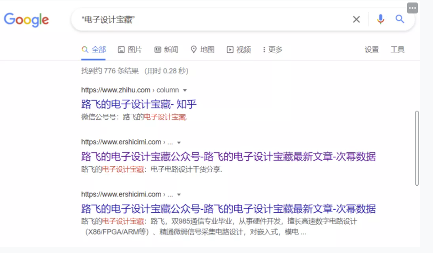This screenshot has width=433, height=253.
Task: Click the third result's https://www.ershicimi.com URL
Action: pos(121,194)
